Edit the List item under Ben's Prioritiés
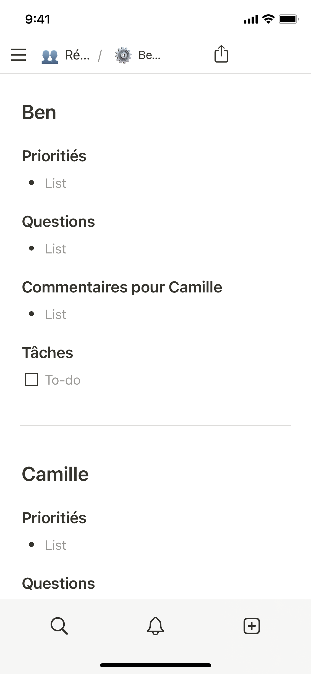Image resolution: width=311 pixels, height=674 pixels. [x=56, y=183]
